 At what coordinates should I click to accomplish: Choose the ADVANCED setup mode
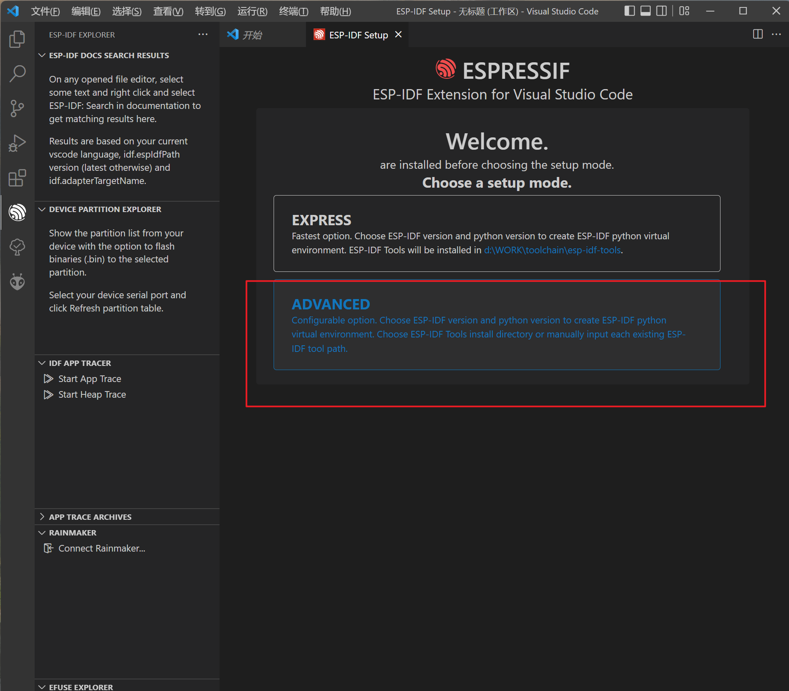coord(497,325)
